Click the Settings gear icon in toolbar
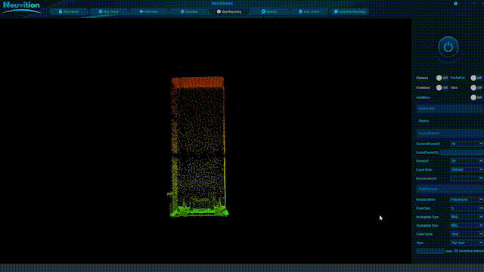 [263, 11]
